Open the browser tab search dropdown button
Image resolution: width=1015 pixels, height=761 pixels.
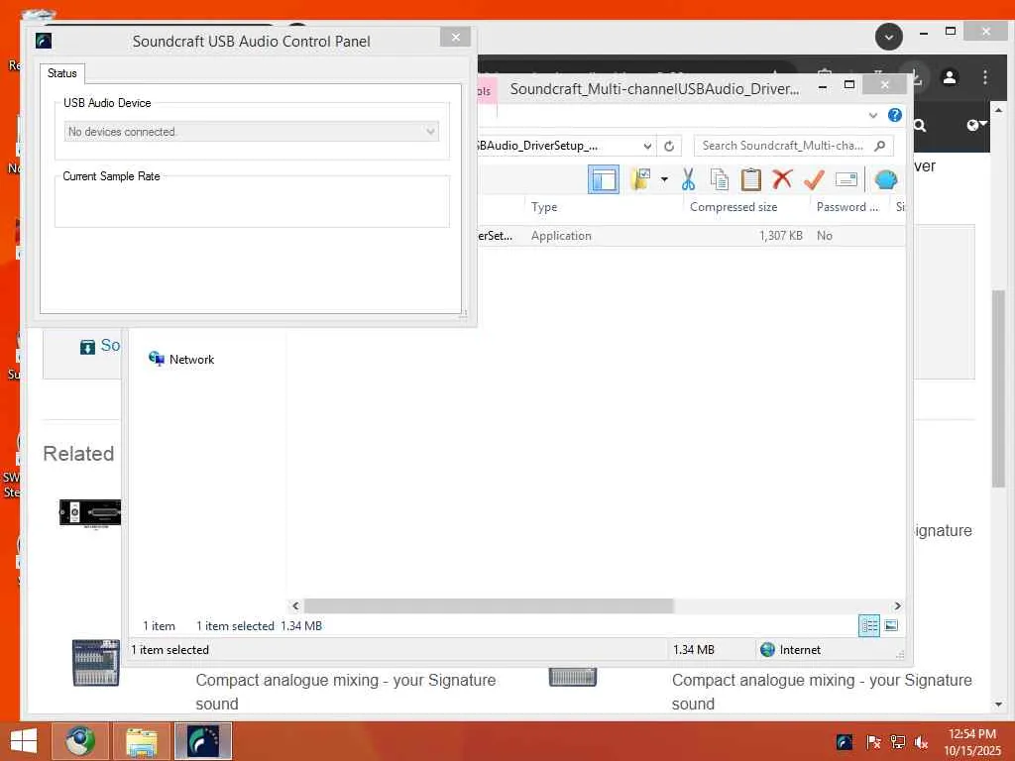(889, 37)
